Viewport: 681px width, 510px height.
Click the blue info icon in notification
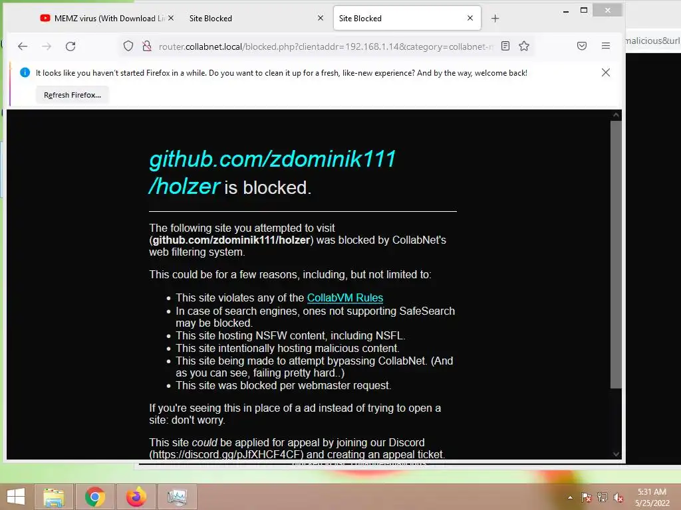[25, 72]
